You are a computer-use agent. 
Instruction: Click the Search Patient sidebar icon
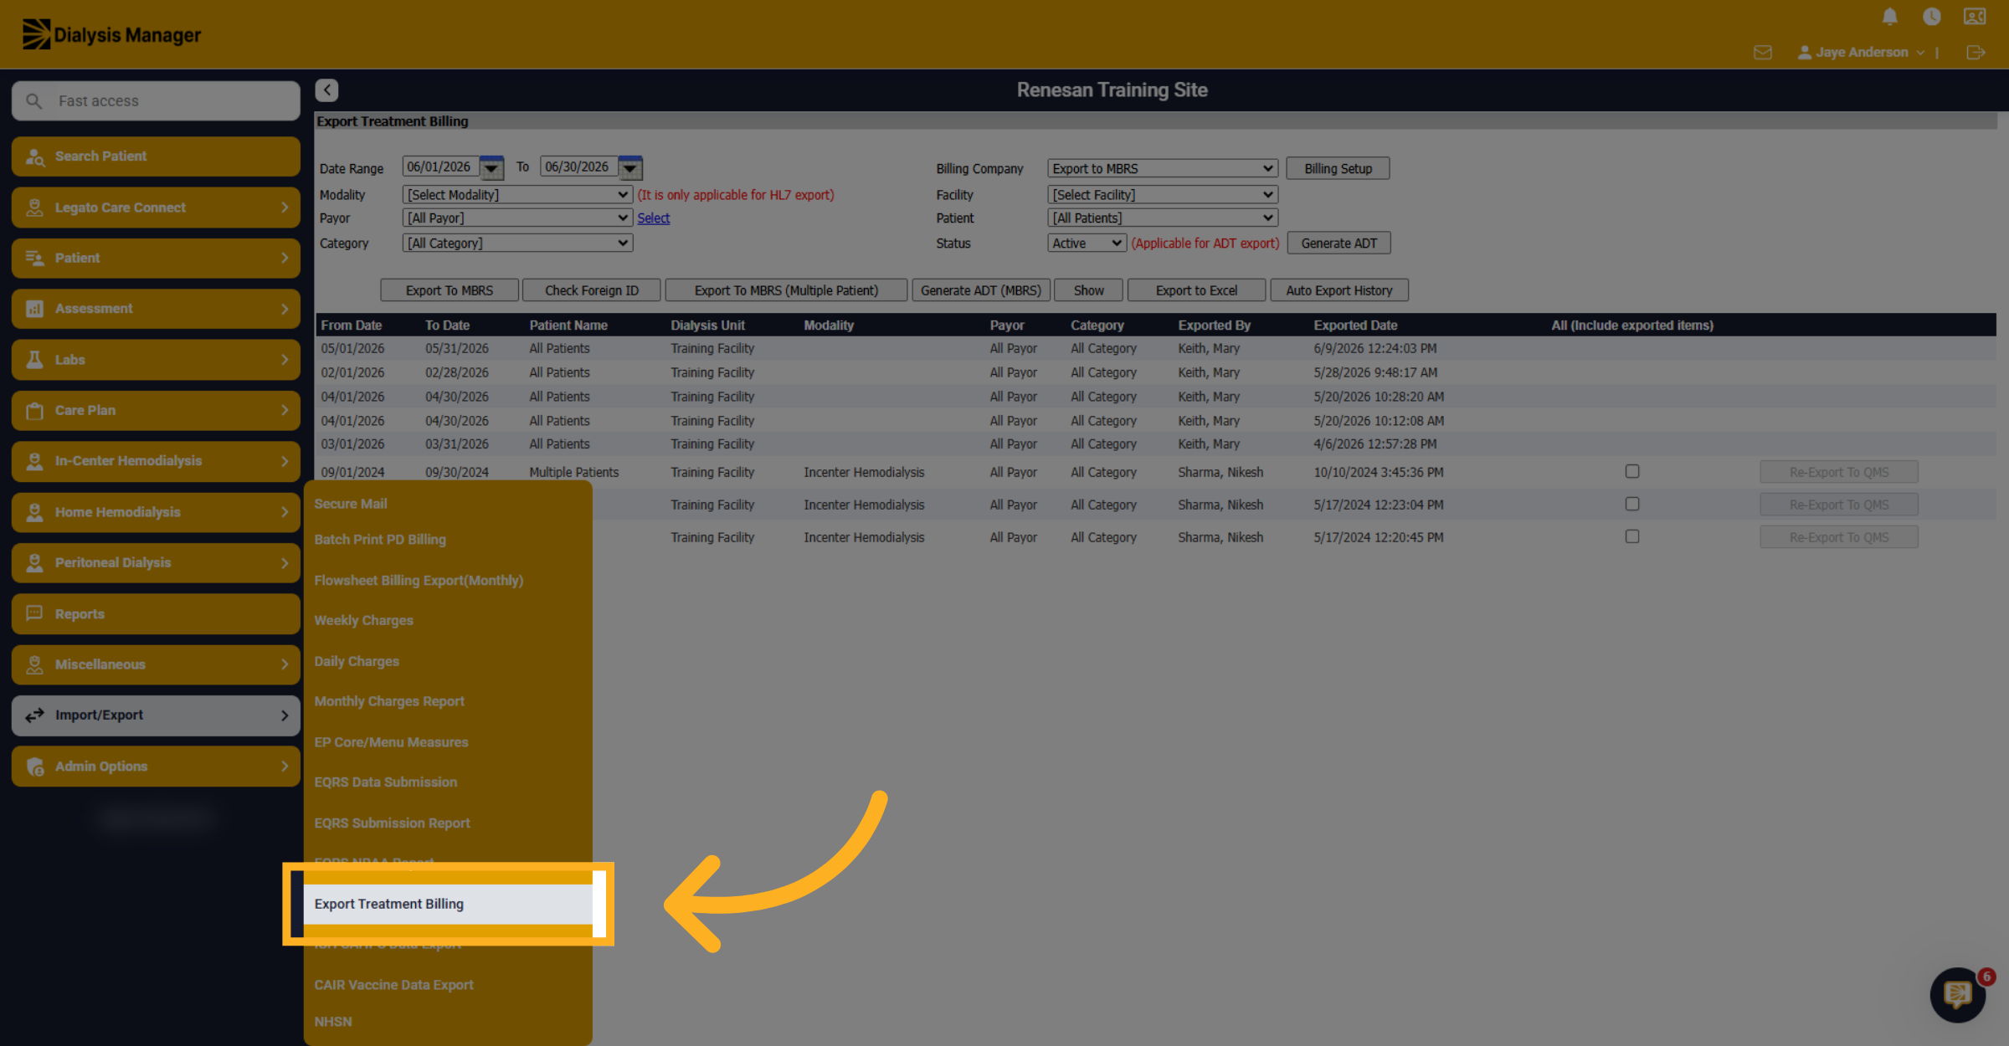(34, 156)
